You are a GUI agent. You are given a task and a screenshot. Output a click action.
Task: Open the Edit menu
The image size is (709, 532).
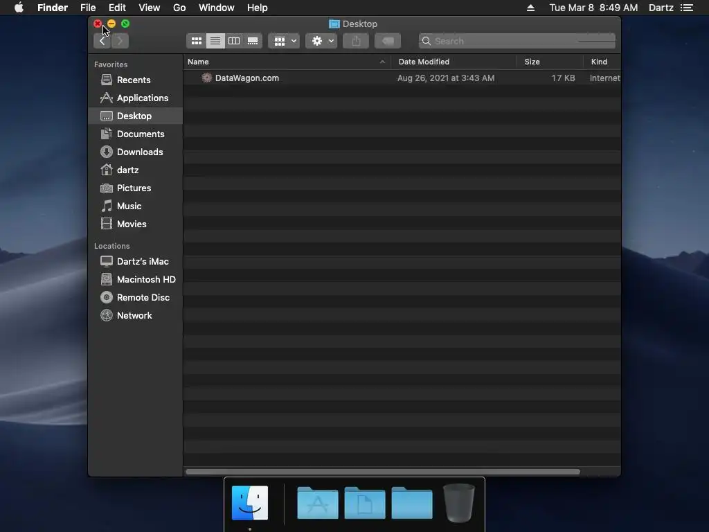point(117,8)
